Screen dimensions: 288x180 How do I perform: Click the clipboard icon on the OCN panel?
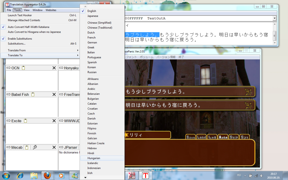pos(24,68)
